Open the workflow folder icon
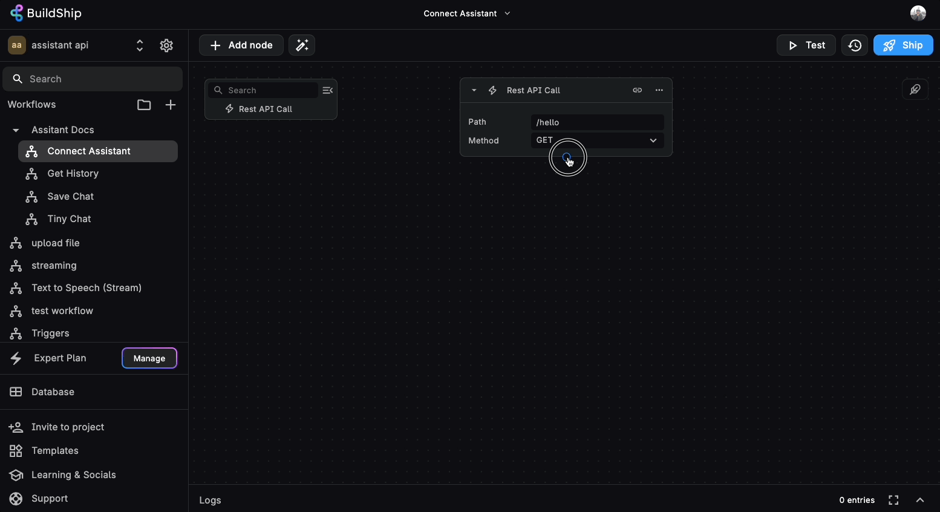Image resolution: width=940 pixels, height=512 pixels. [x=144, y=105]
